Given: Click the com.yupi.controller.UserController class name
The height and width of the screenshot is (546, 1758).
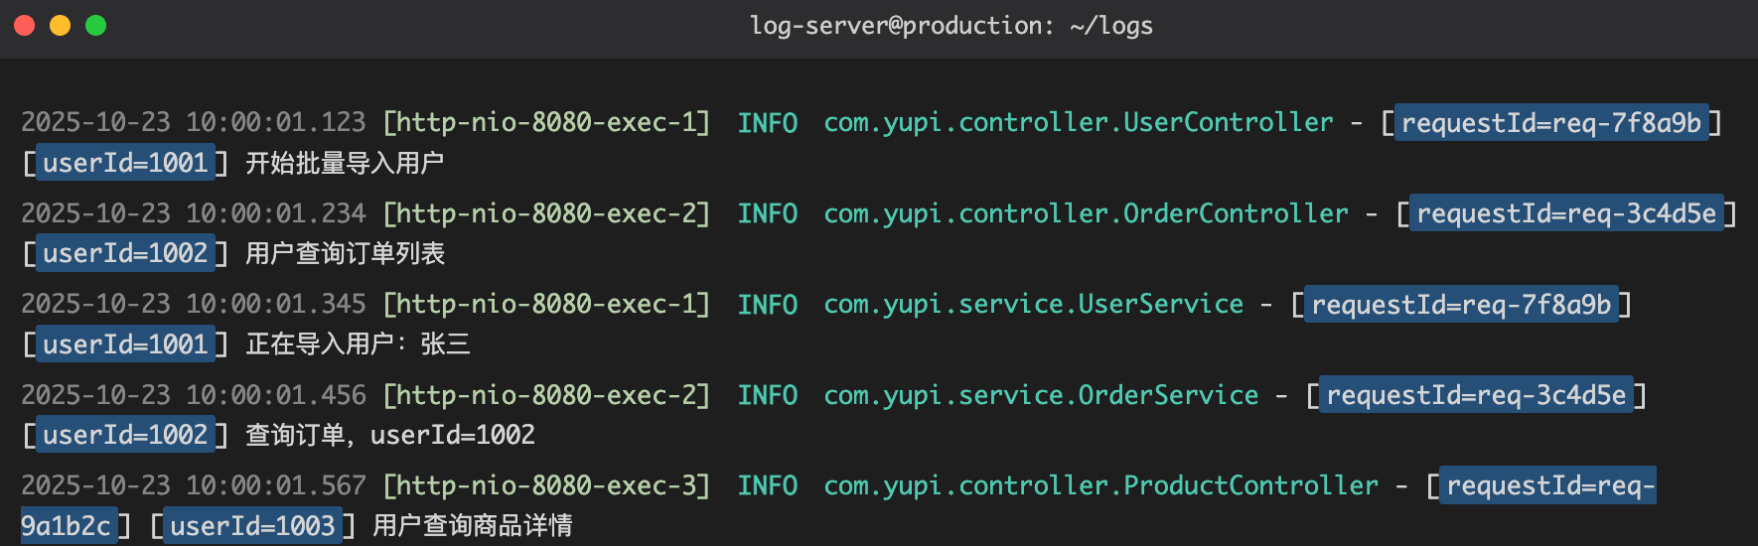Looking at the screenshot, I should point(1079,123).
